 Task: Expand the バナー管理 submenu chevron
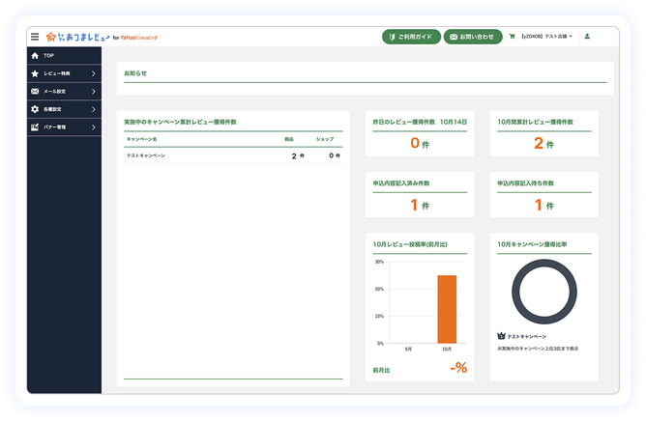[x=93, y=127]
